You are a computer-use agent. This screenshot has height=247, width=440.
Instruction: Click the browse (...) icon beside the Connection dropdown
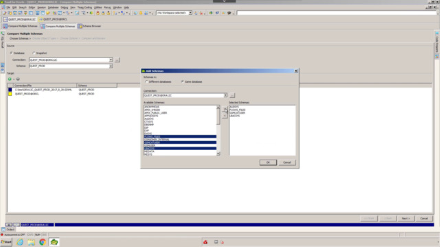pyautogui.click(x=232, y=95)
